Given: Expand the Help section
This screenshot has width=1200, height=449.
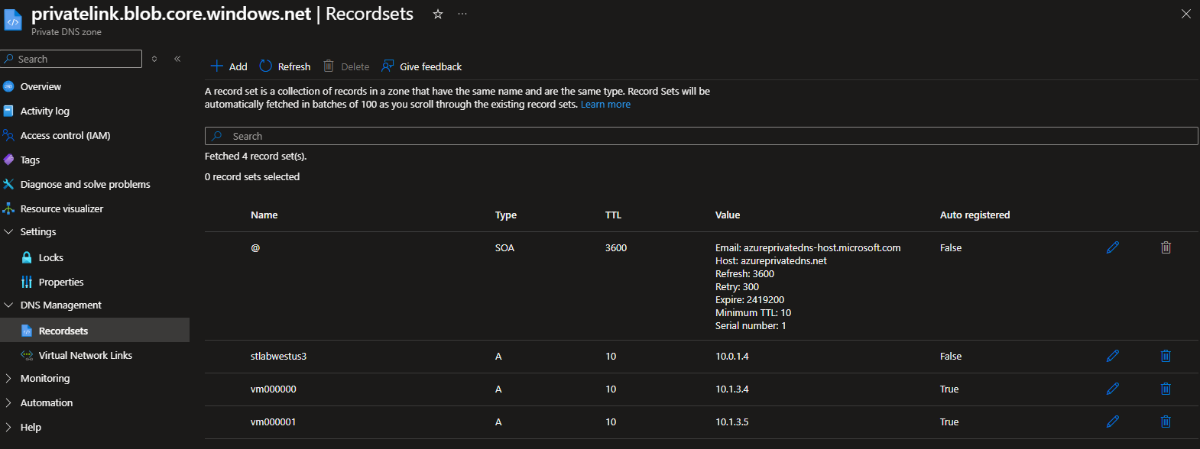Looking at the screenshot, I should pos(9,427).
